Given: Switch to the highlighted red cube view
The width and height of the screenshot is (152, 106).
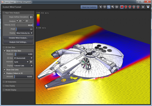Looking at the screenshot, I should coord(122,7).
